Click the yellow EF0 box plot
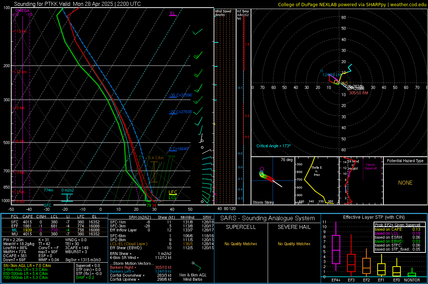This screenshot has height=284, width=428. [x=396, y=268]
